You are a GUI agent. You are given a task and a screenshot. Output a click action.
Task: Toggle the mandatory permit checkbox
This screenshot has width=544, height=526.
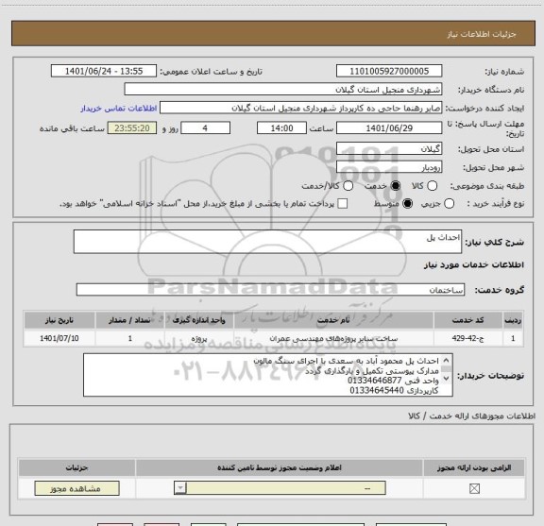(x=474, y=488)
